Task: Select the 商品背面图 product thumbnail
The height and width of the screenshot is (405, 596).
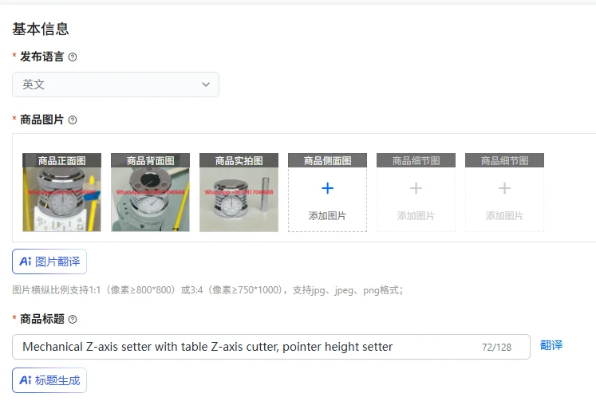Action: coord(151,192)
